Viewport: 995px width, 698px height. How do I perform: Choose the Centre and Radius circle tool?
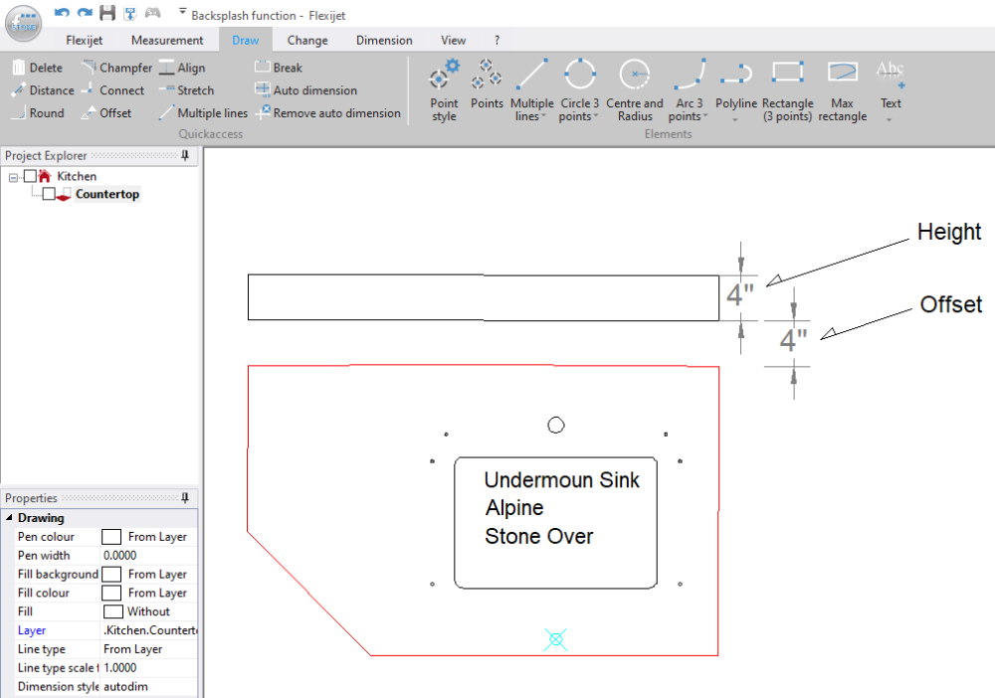pyautogui.click(x=634, y=89)
